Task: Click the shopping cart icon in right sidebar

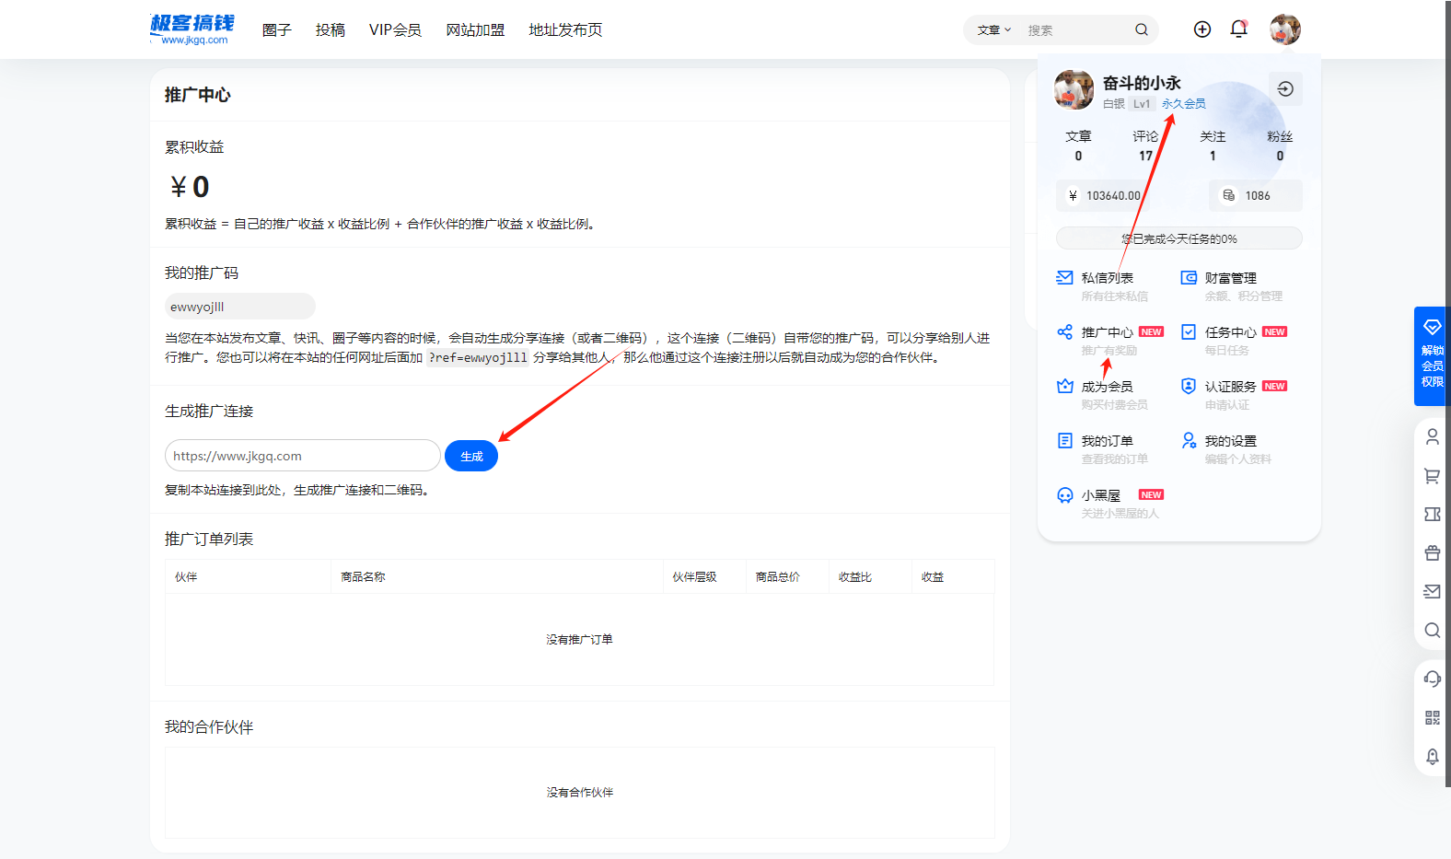Action: [x=1432, y=476]
